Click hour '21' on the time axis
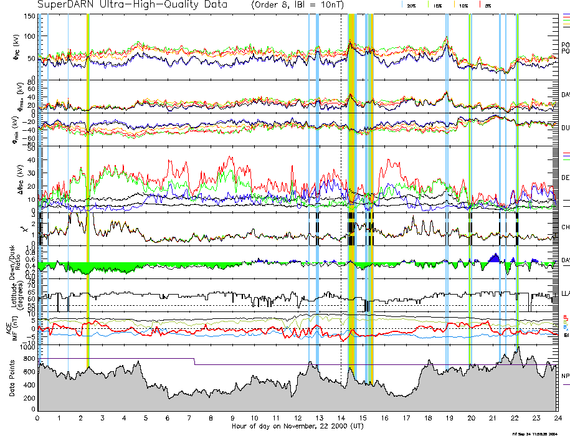Screen dimensions: 570x436 pyautogui.click(x=493, y=418)
